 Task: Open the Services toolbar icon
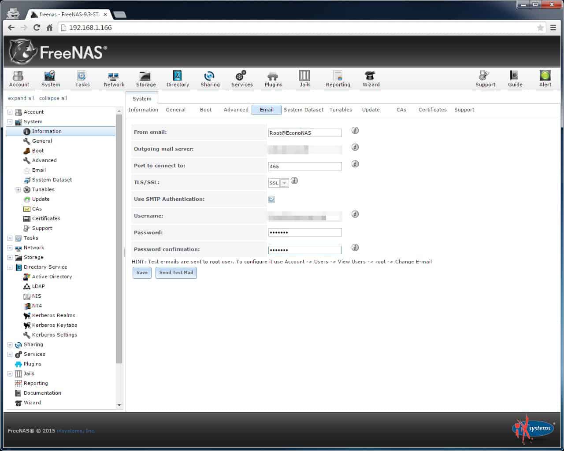[x=242, y=79]
